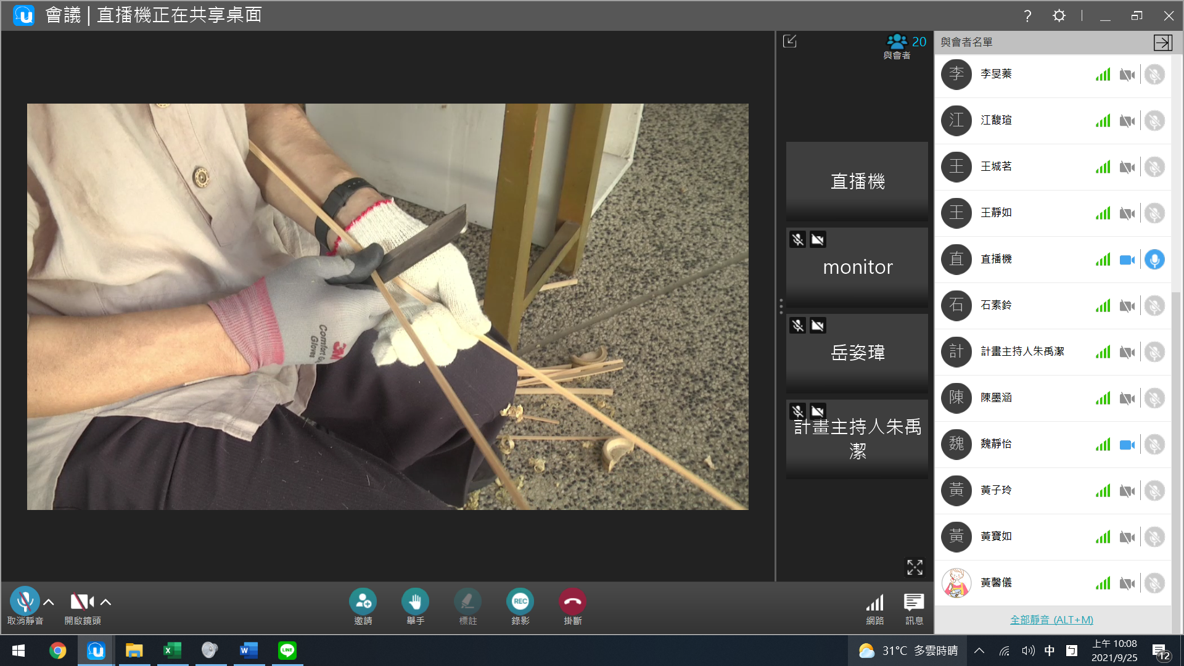
Task: Mute all participants link (全部靜音)
Action: 1051,620
